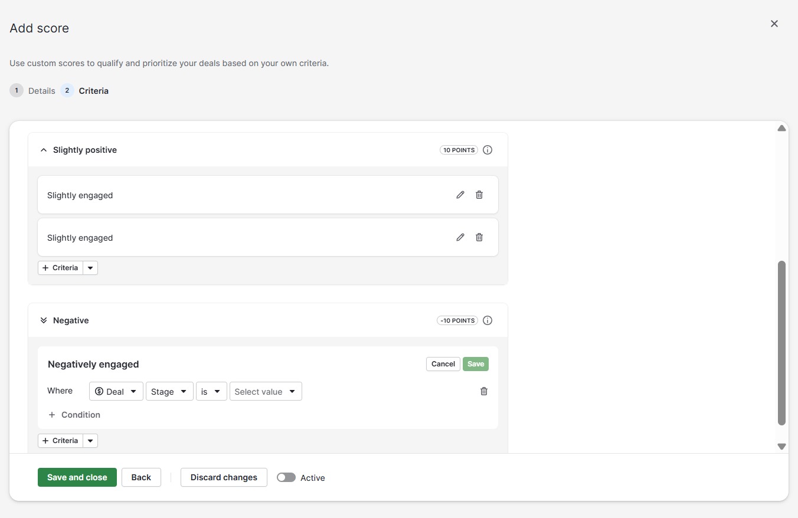Close the Add score dialog
Viewport: 798px width, 518px height.
(774, 24)
